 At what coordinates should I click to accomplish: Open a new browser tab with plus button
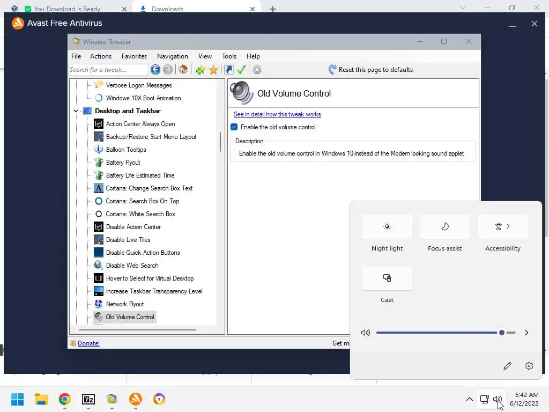(273, 9)
